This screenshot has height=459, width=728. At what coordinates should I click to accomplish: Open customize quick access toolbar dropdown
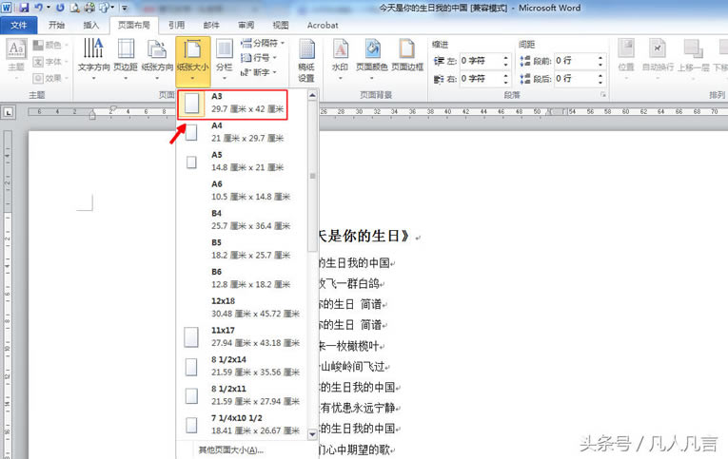(x=125, y=8)
